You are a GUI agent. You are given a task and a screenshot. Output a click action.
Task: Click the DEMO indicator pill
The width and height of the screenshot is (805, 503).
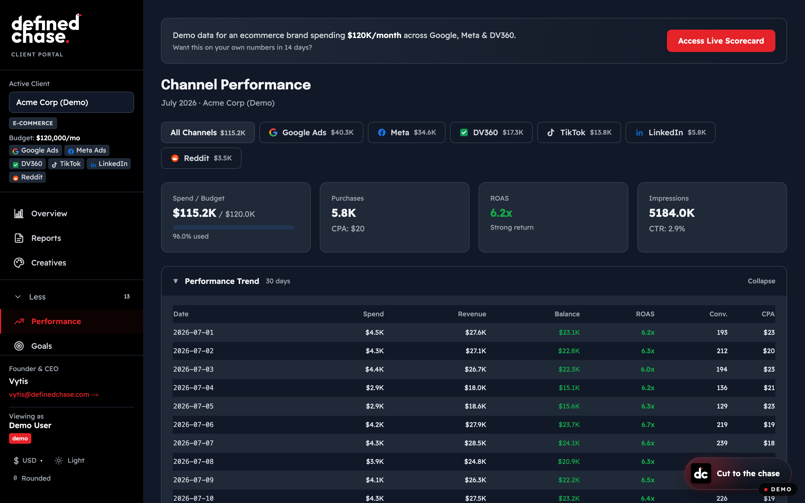tap(778, 489)
